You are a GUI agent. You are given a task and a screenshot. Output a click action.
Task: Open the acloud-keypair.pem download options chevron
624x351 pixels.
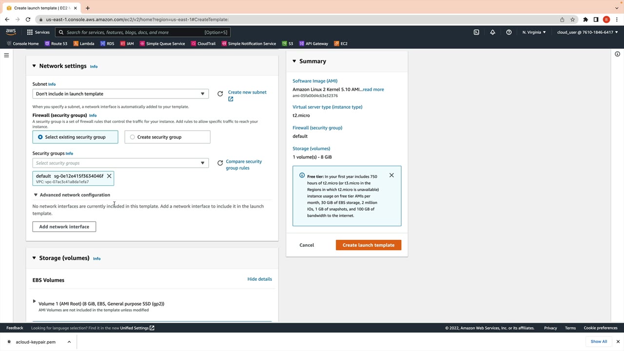(x=69, y=342)
